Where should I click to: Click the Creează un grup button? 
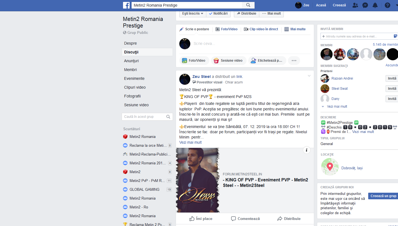(383, 196)
